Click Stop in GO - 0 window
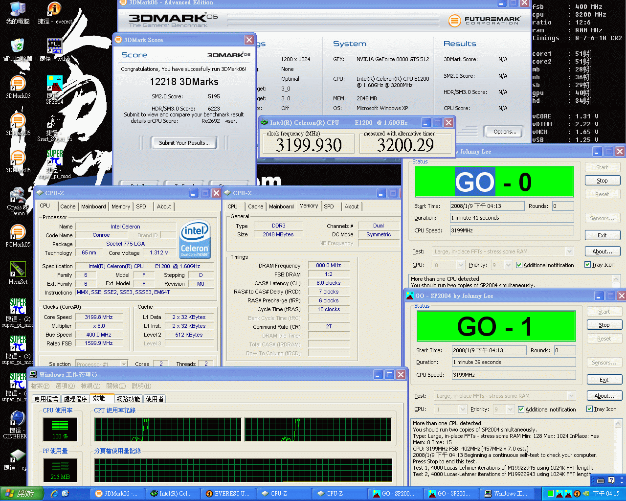The height and width of the screenshot is (501, 626). 602,181
